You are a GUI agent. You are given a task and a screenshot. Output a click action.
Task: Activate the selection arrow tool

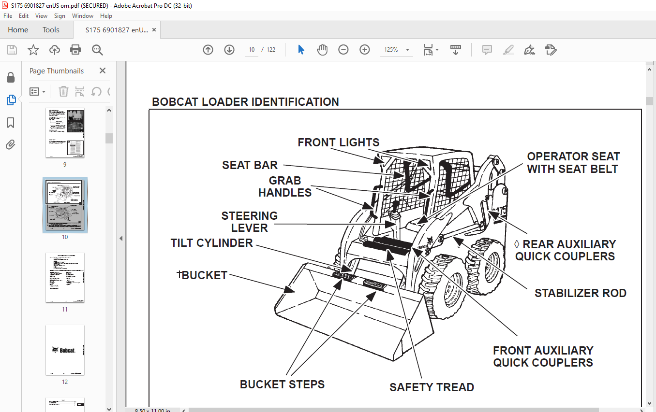(x=301, y=50)
